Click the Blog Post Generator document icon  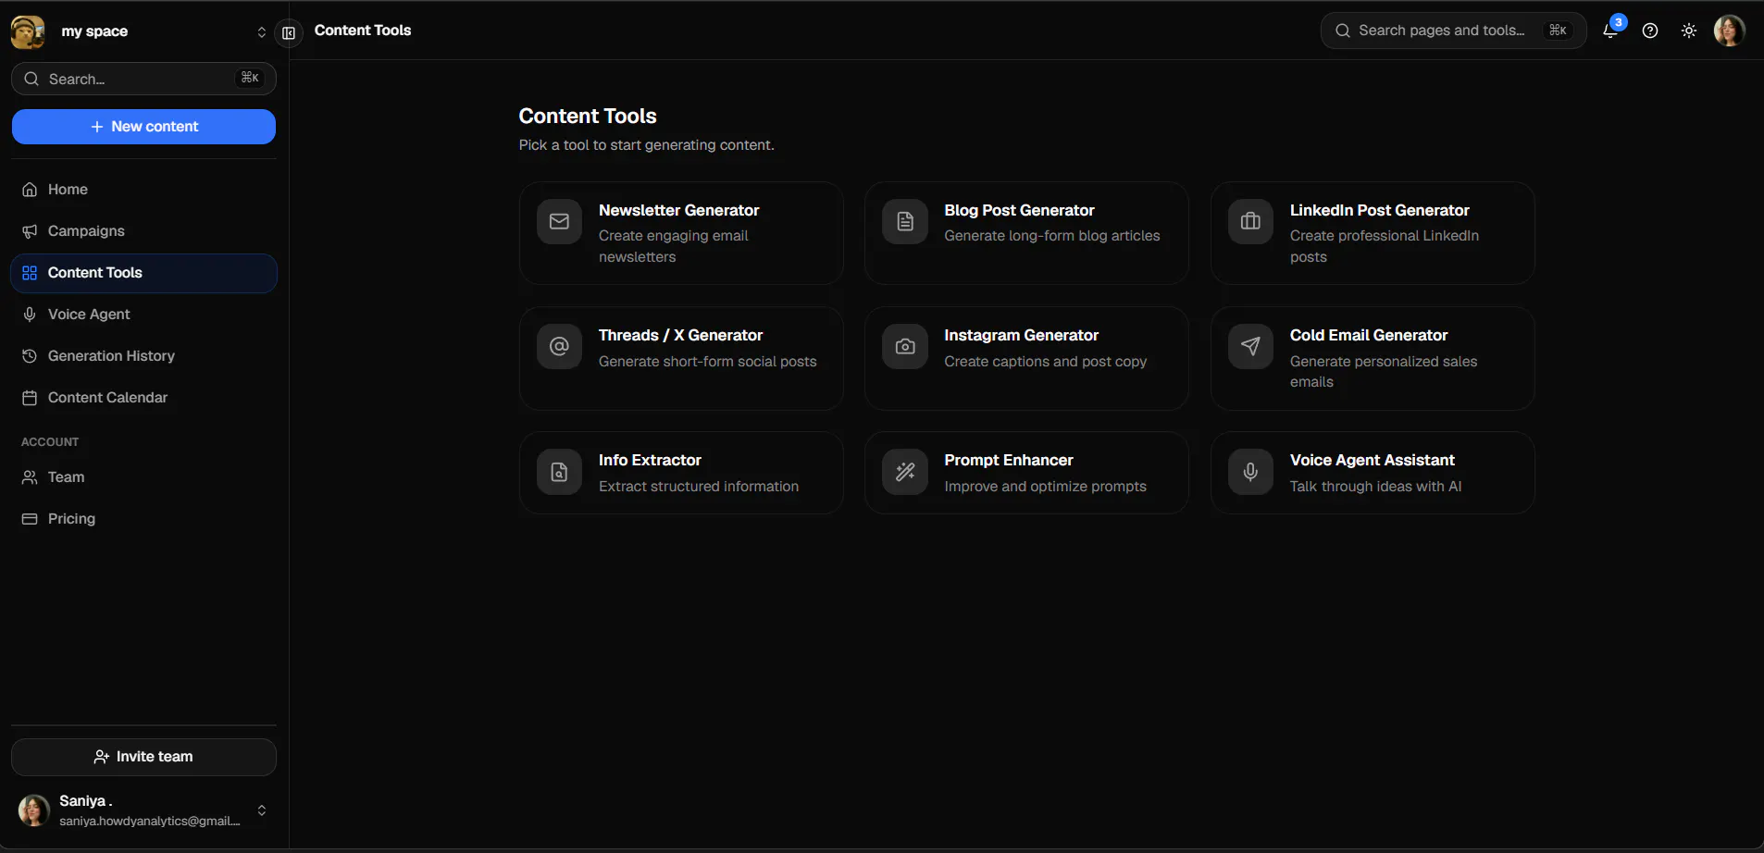point(905,222)
